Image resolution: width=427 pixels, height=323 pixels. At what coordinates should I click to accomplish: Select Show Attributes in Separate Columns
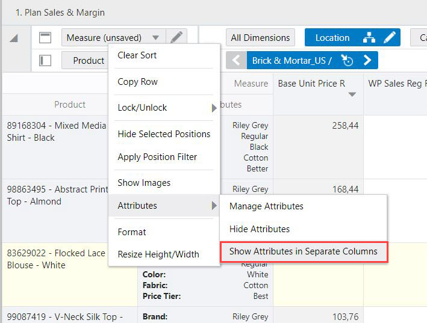click(303, 251)
